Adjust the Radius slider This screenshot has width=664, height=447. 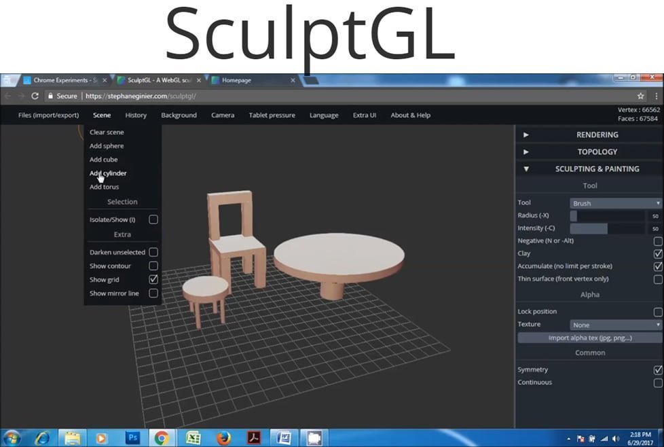[x=607, y=216]
